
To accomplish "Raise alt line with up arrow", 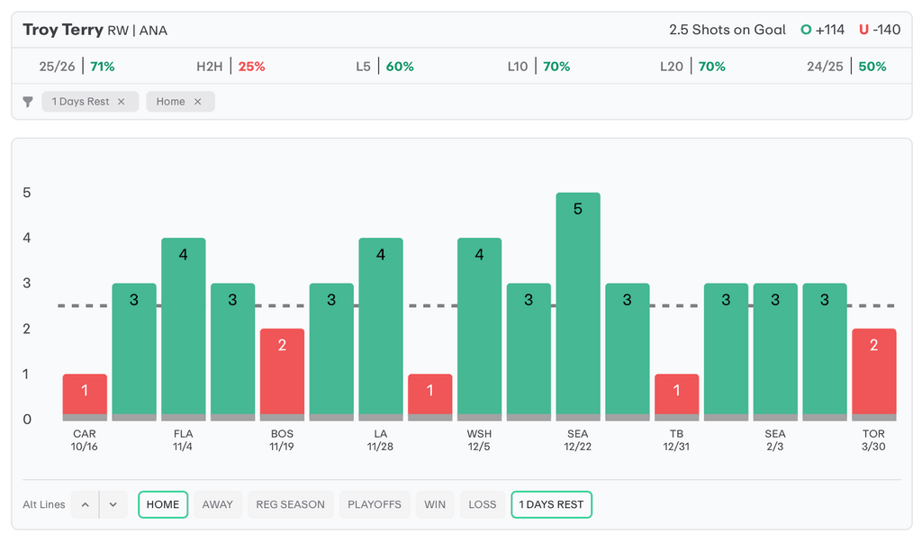I will pos(85,504).
